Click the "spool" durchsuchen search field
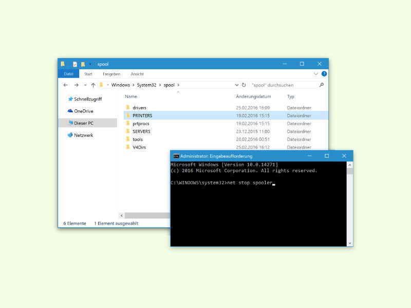 [x=284, y=85]
